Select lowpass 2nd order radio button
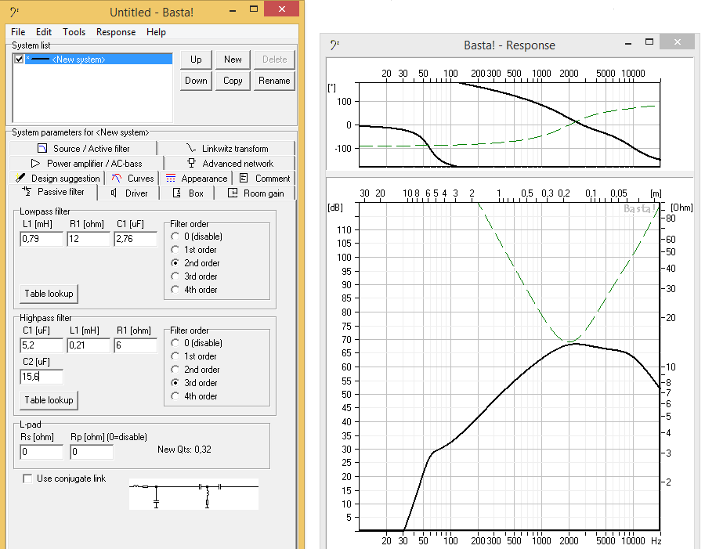 pos(175,263)
